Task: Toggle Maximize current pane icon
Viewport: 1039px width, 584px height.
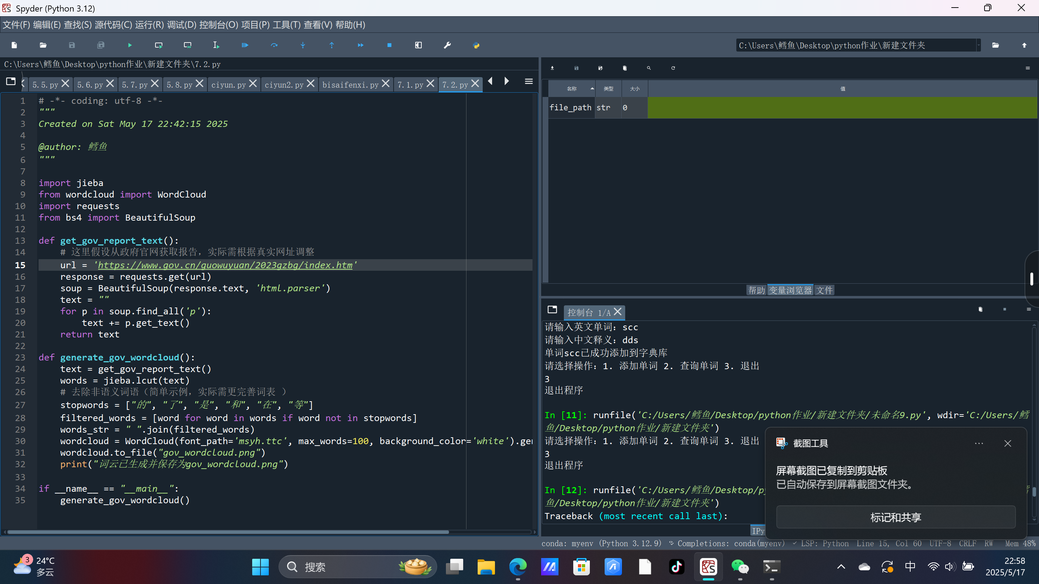Action: [x=418, y=45]
